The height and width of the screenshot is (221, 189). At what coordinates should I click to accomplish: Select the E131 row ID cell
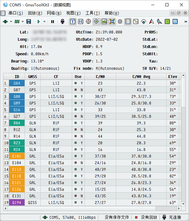[x=17, y=196]
